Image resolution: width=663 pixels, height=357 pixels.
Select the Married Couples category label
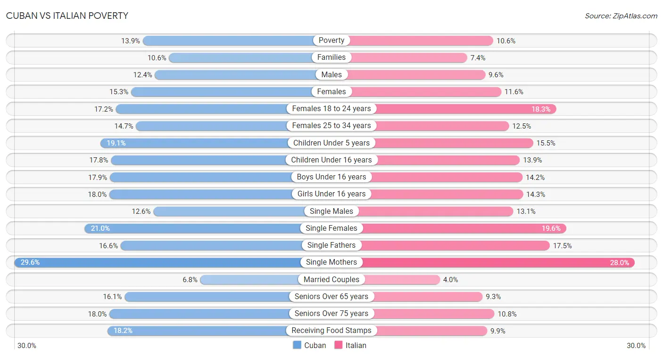331,279
